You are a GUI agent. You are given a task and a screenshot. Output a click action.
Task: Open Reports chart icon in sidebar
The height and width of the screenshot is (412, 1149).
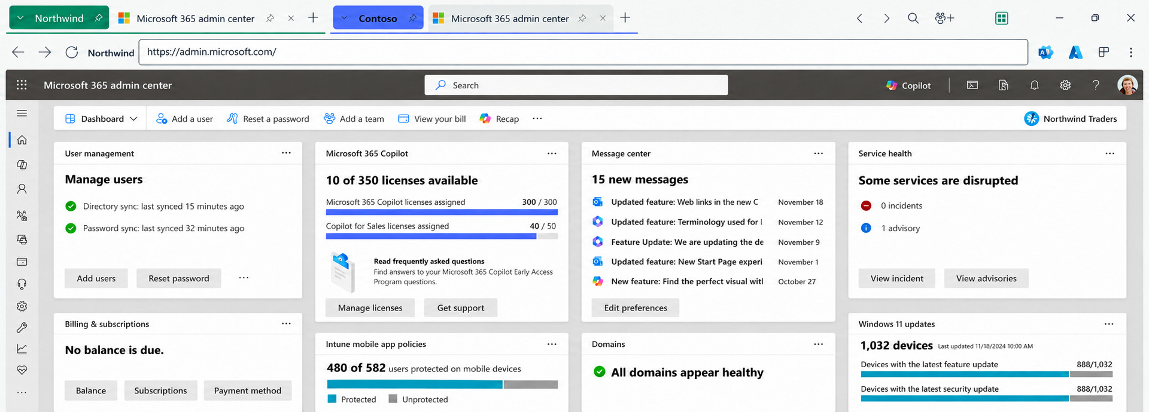[22, 349]
